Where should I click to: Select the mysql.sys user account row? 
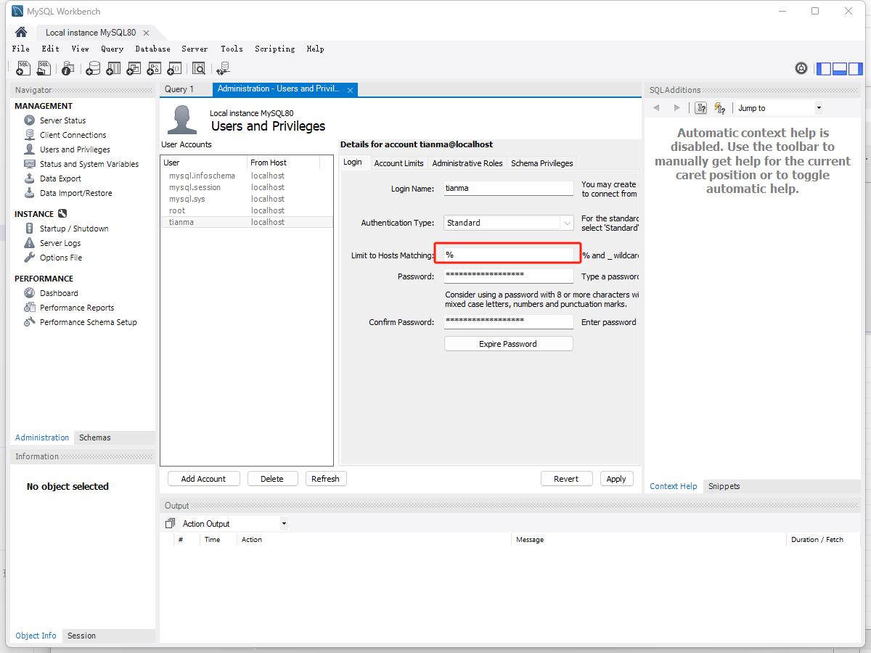click(x=247, y=199)
